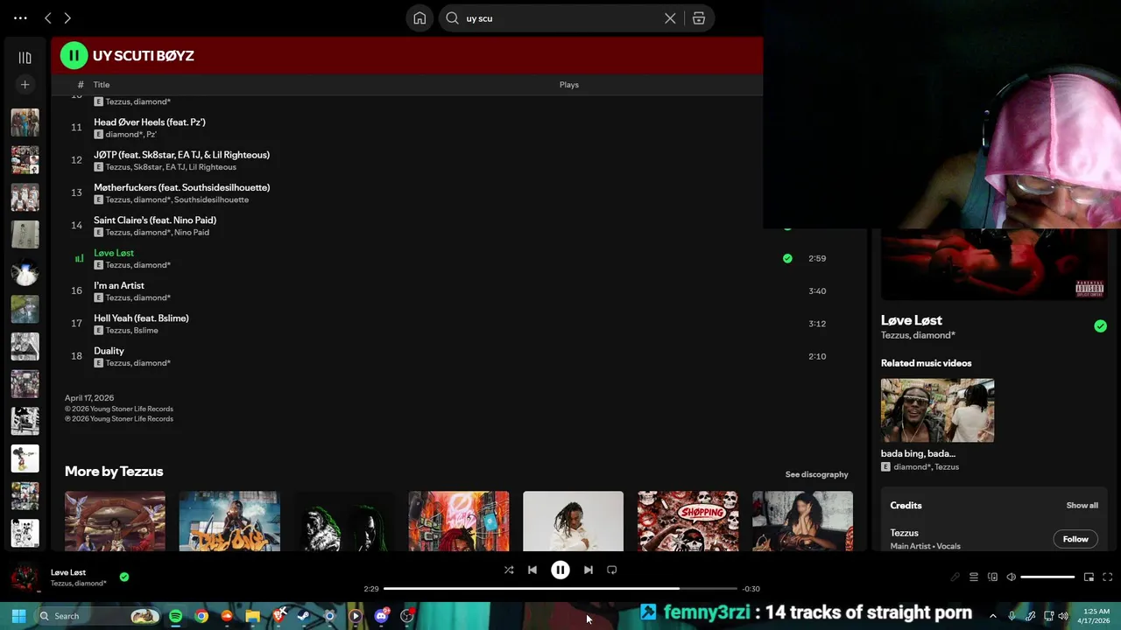
Task: Click the search magnifier icon
Action: (x=452, y=18)
